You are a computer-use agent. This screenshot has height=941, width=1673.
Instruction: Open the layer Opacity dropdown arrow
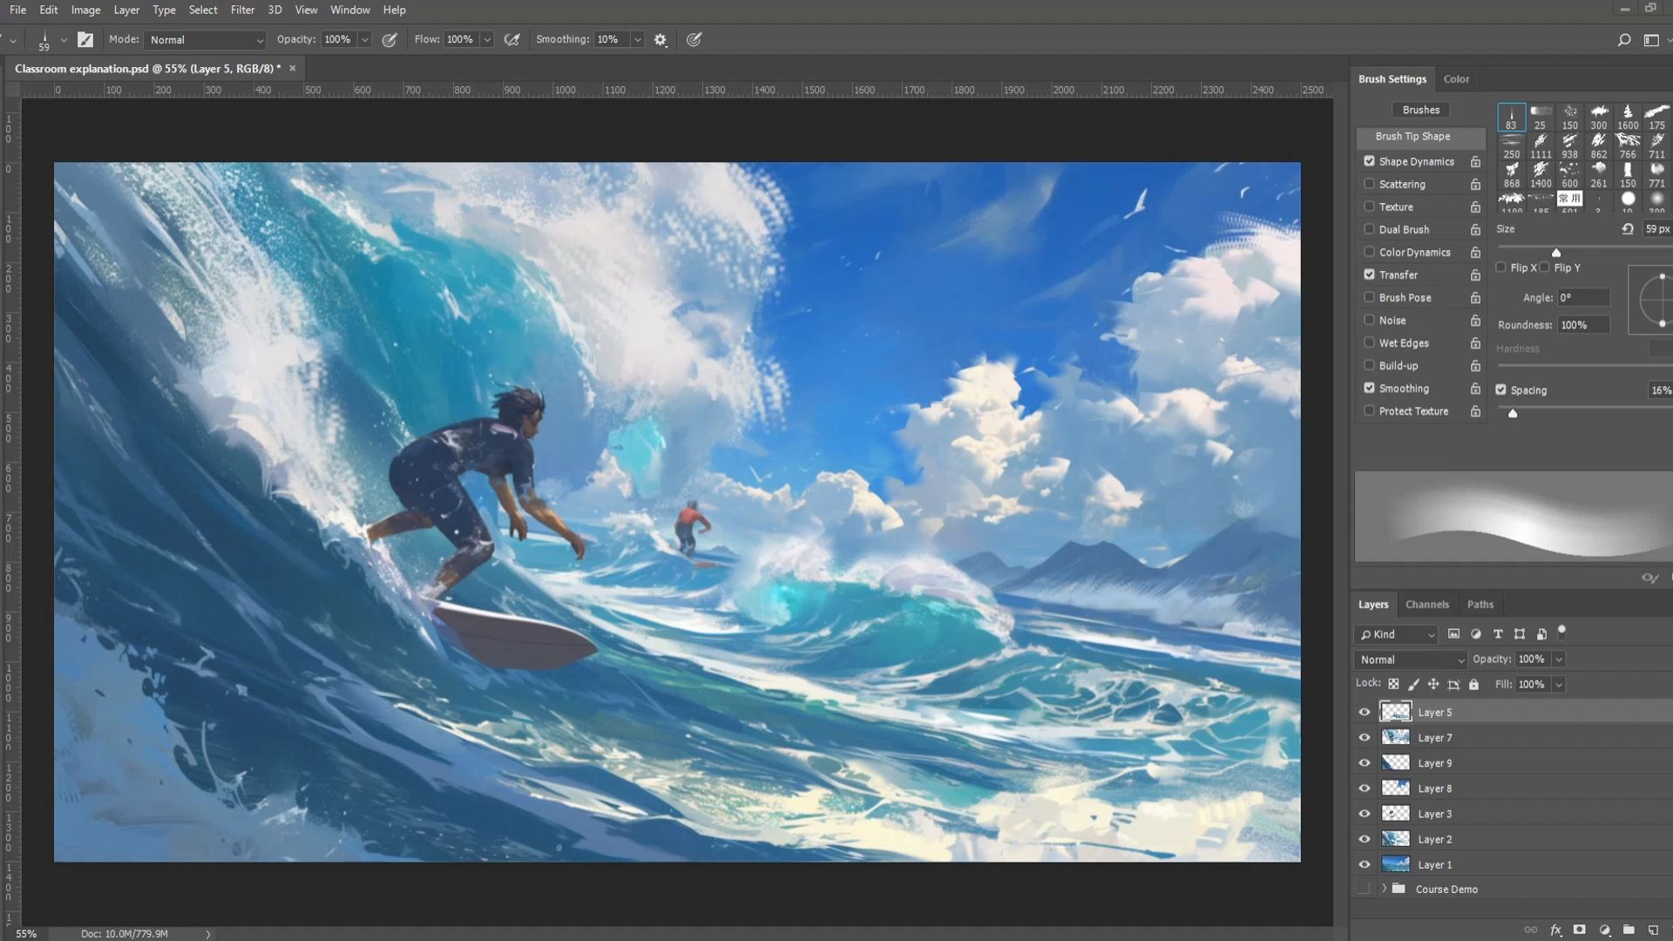1559,660
